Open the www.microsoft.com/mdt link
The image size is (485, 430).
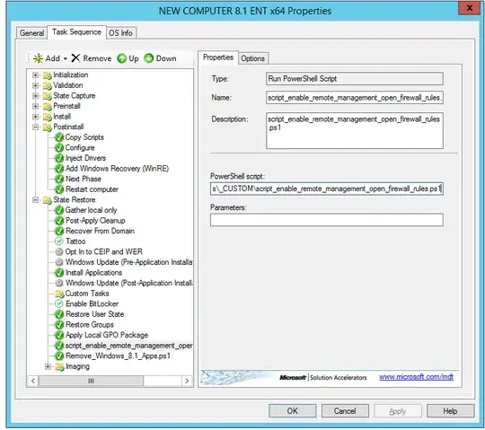click(x=416, y=377)
